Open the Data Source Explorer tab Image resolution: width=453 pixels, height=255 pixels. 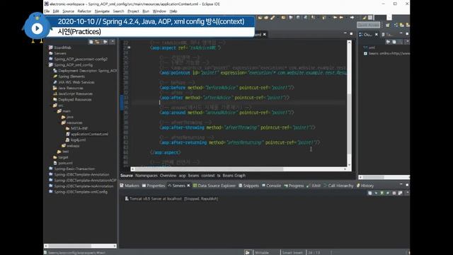pos(214,186)
